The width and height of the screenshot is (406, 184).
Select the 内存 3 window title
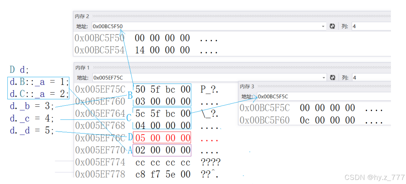[x=247, y=86]
